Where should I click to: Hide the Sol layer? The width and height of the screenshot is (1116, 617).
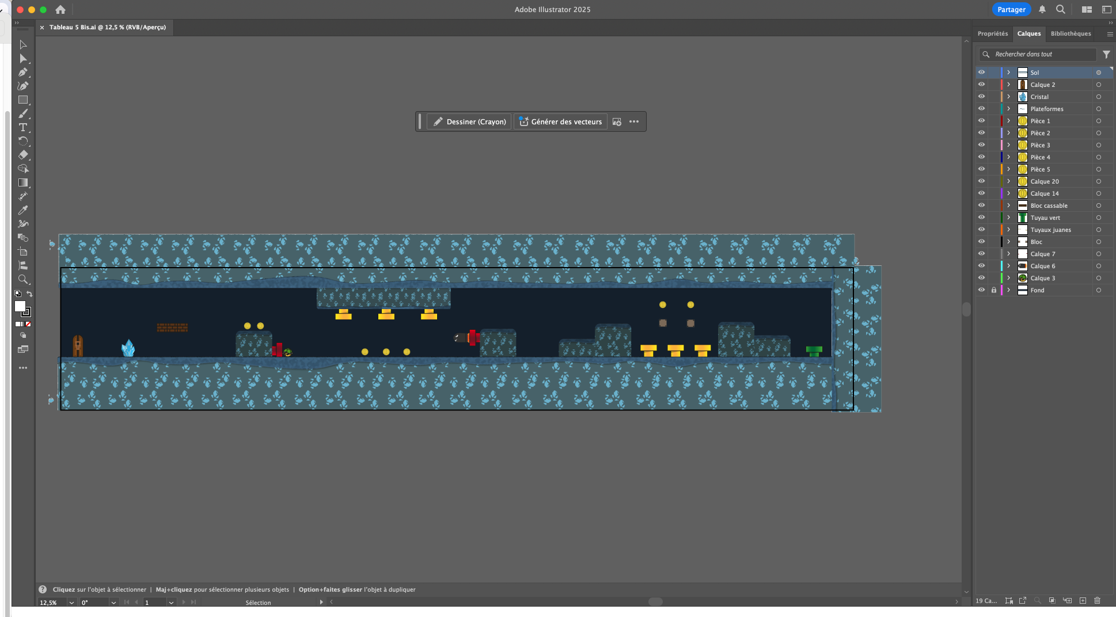pyautogui.click(x=981, y=73)
